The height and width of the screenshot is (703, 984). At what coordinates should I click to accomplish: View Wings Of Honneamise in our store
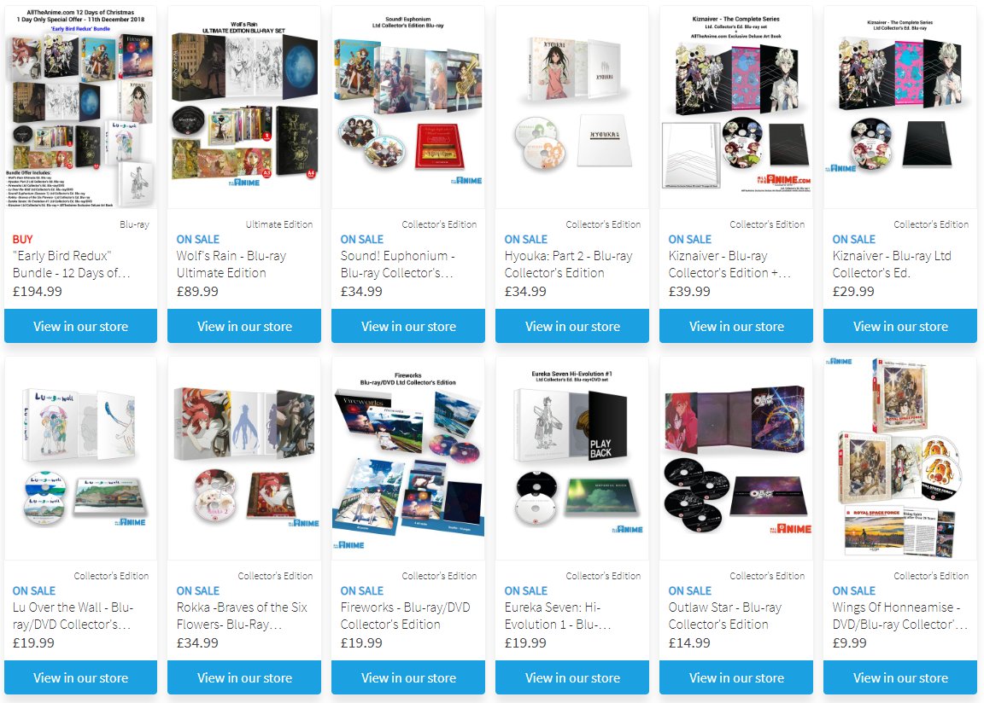[900, 677]
